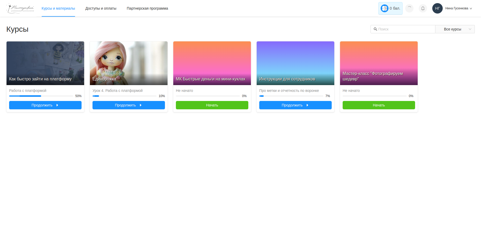Switch to the Курсы и материалы tab
The width and height of the screenshot is (481, 248).
[58, 8]
